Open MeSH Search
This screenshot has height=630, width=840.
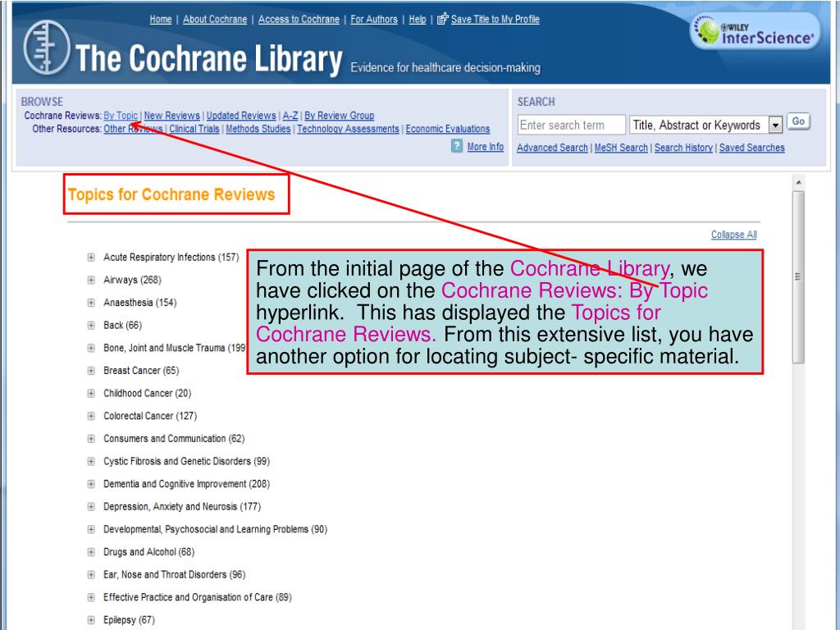621,148
